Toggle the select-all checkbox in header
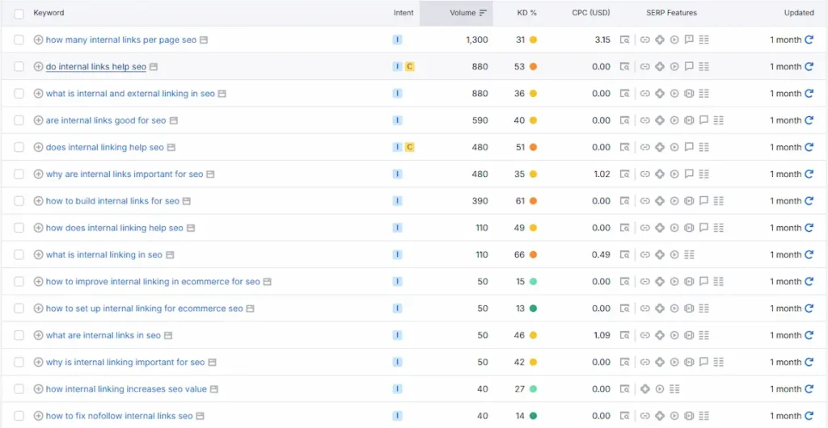 tap(19, 13)
